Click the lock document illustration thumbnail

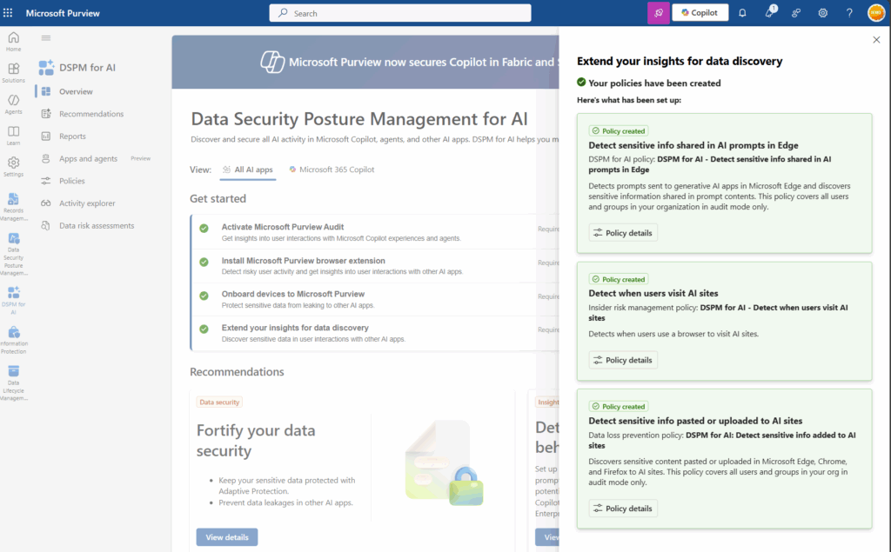(x=445, y=462)
